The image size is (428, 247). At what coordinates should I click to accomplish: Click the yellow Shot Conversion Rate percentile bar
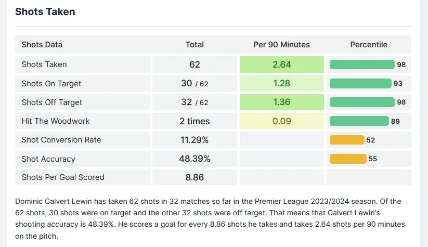347,140
